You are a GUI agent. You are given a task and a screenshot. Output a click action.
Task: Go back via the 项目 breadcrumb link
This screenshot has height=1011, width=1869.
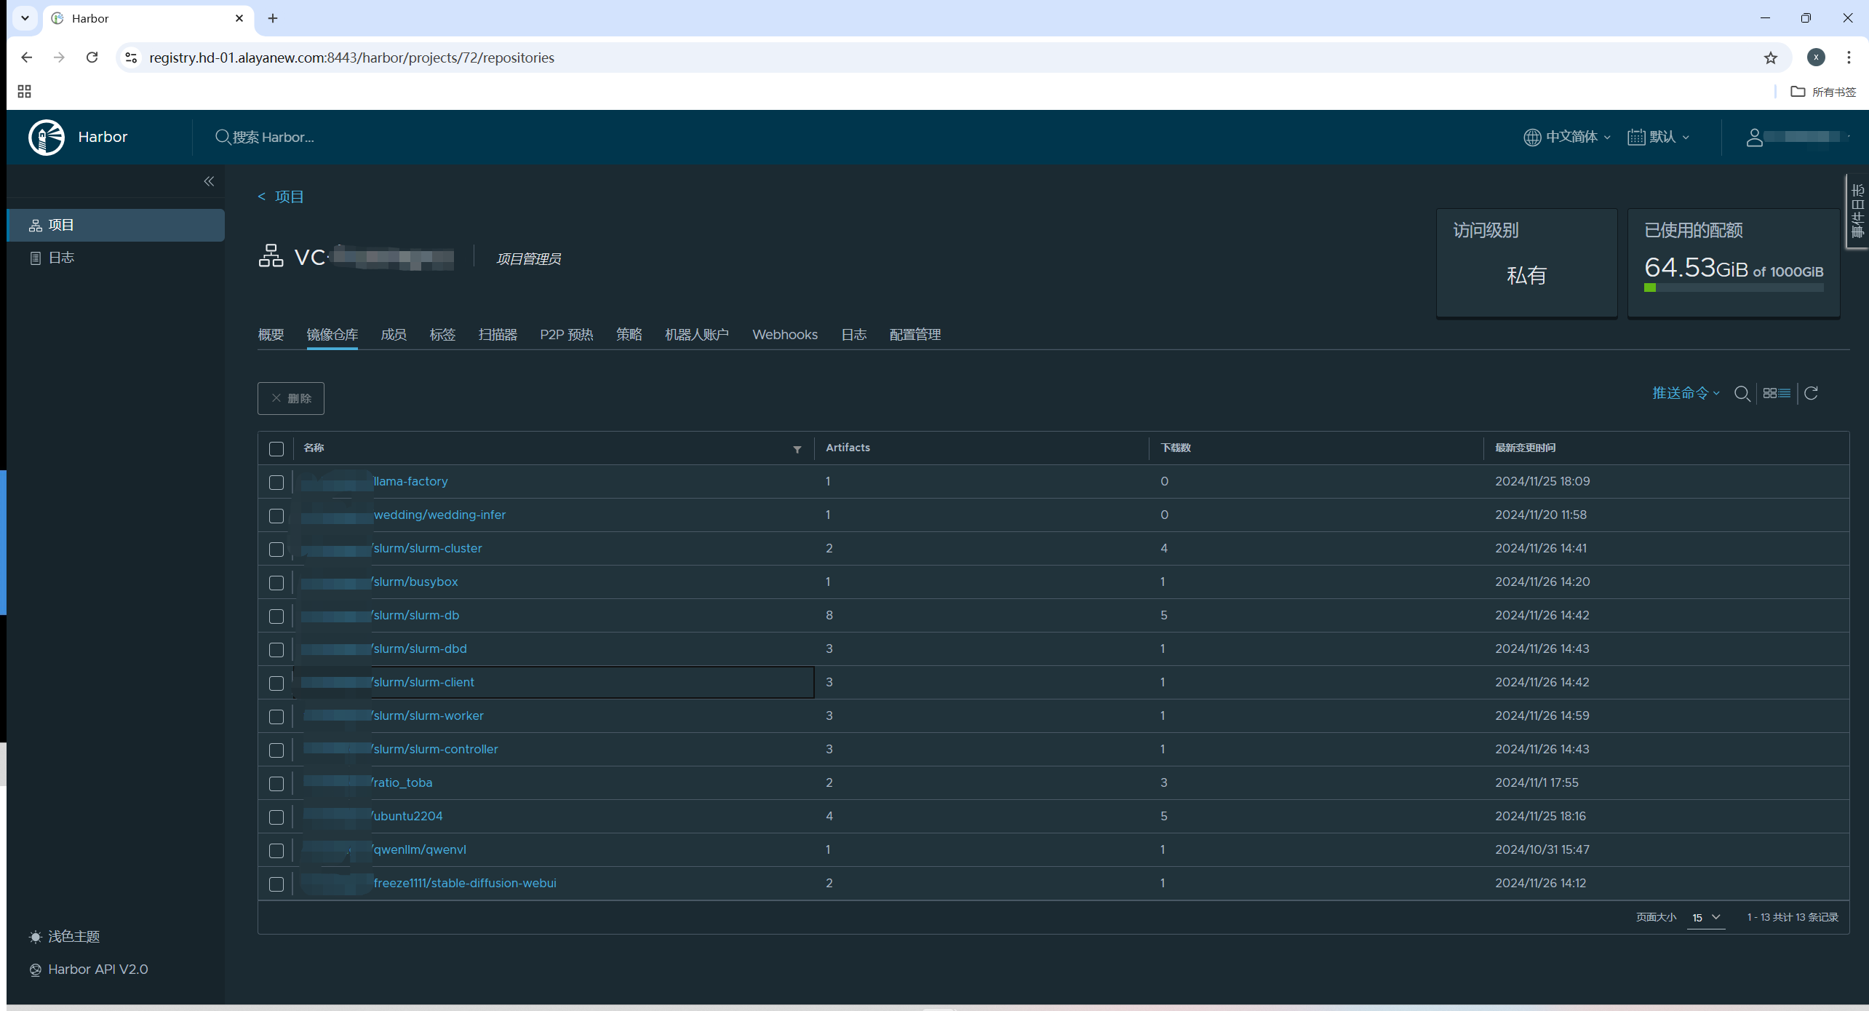tap(289, 197)
